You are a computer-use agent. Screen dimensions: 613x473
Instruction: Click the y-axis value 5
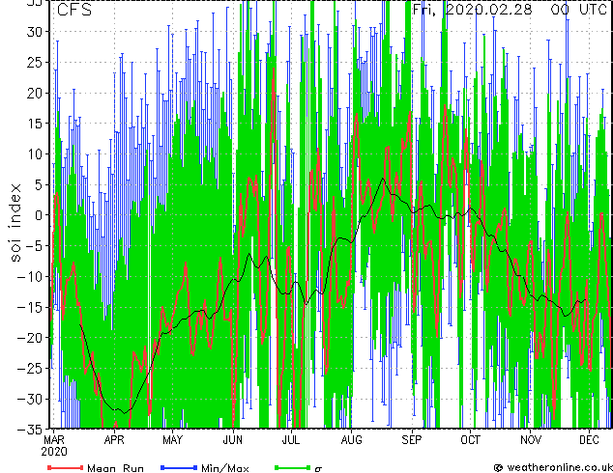point(38,184)
